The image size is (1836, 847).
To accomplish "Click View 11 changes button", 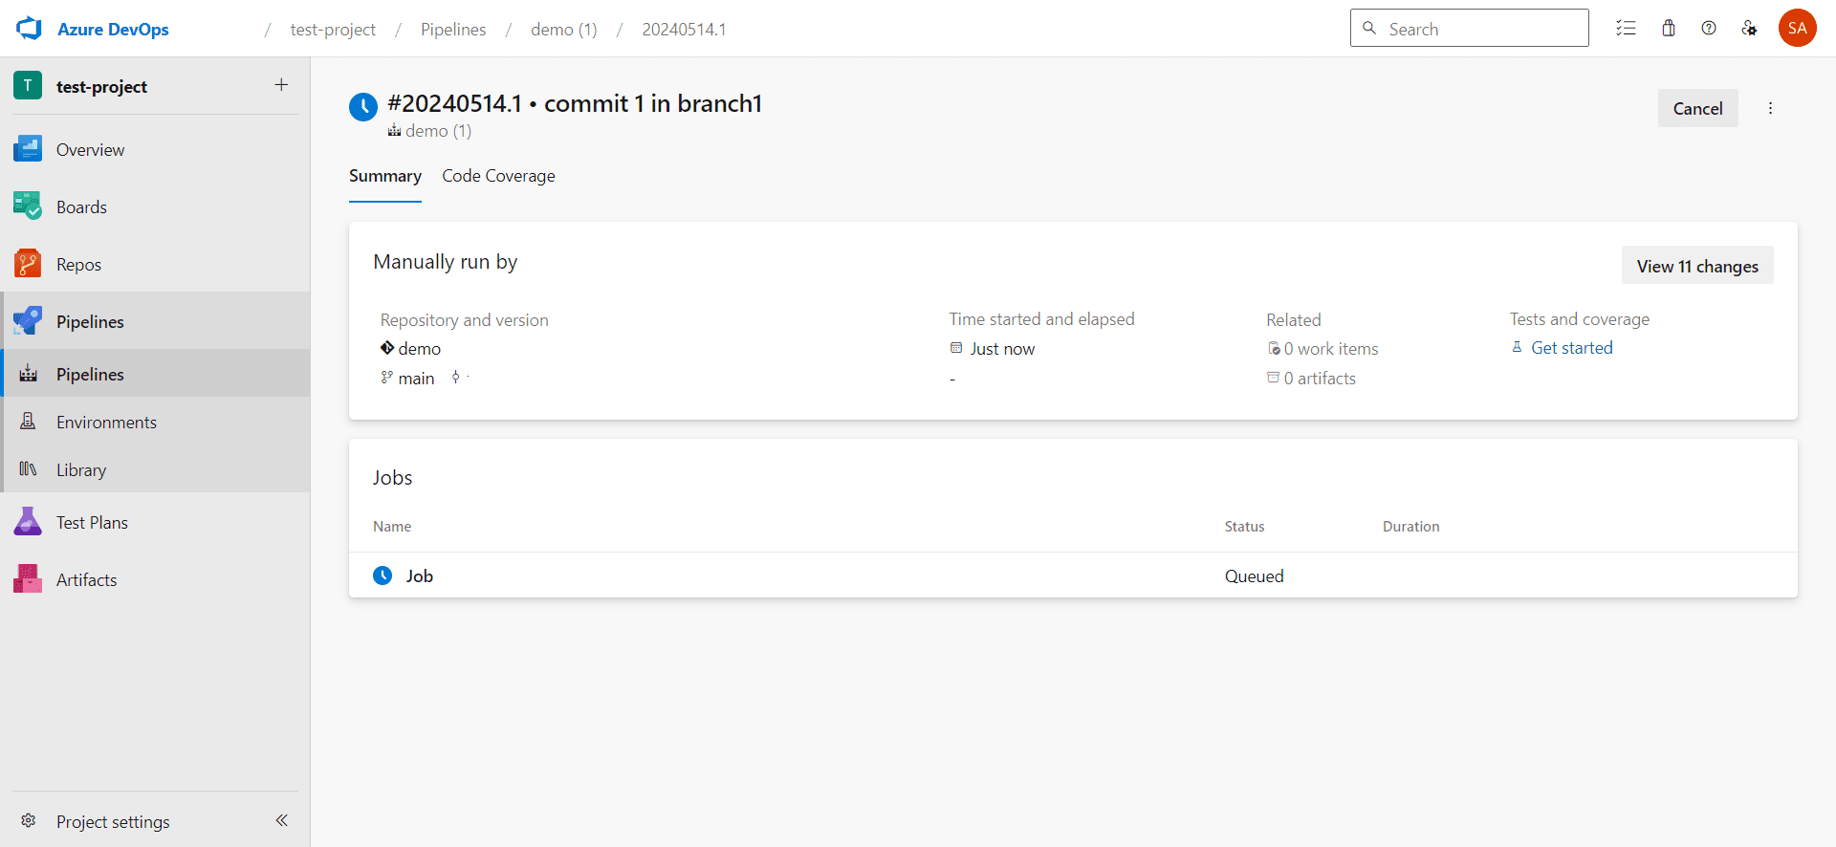I will tap(1696, 266).
